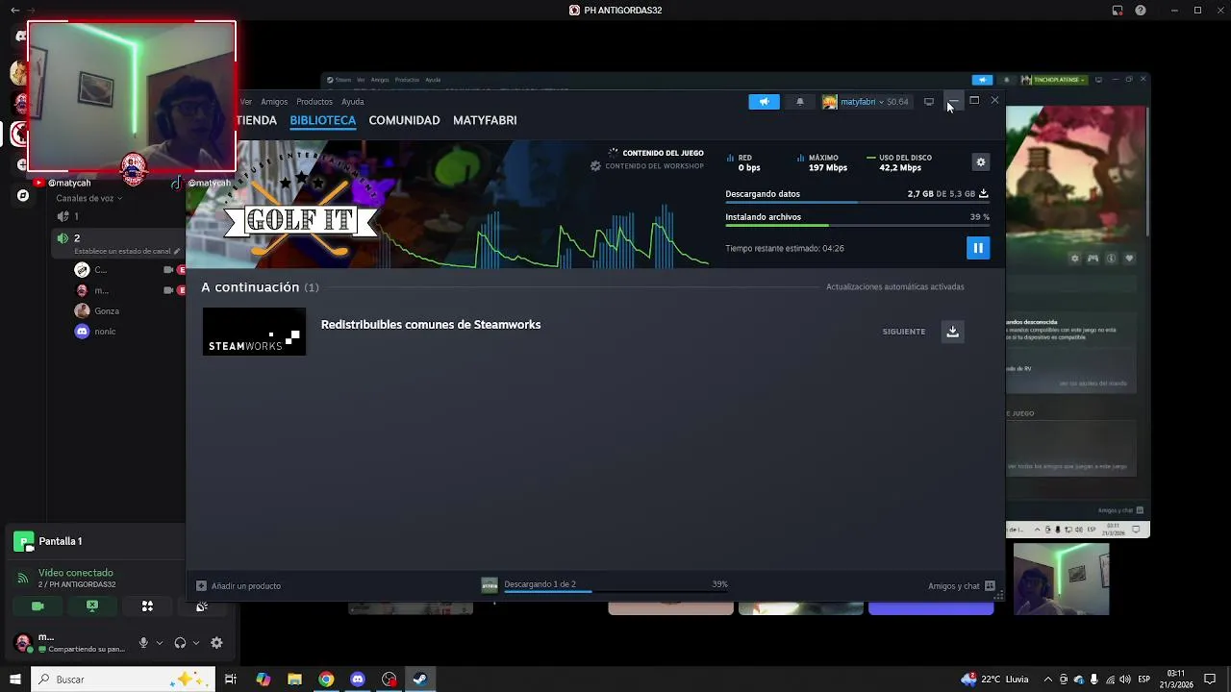
Task: Open download settings gear in Steam
Action: click(x=981, y=162)
